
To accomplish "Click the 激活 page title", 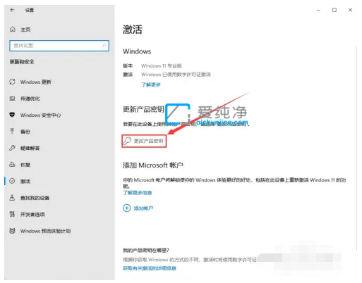I will [x=133, y=30].
